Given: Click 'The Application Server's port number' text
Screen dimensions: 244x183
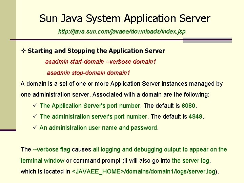Looking at the screenshot, I should click(x=90, y=106).
